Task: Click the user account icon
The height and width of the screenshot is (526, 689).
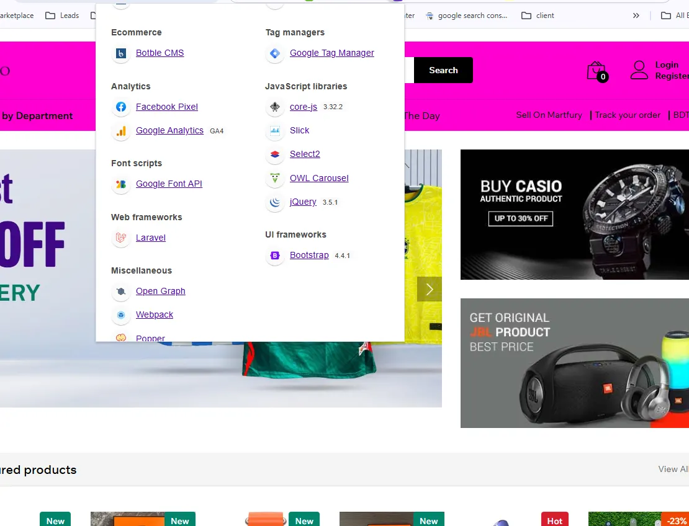Action: click(639, 70)
